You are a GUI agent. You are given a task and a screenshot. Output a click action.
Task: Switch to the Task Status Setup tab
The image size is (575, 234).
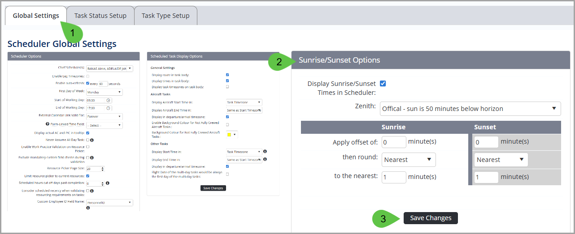click(100, 16)
